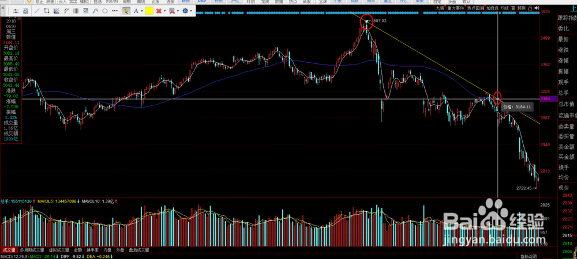The image size is (577, 259).
Task: Close the floating drawing toolbar
Action: point(3,8)
